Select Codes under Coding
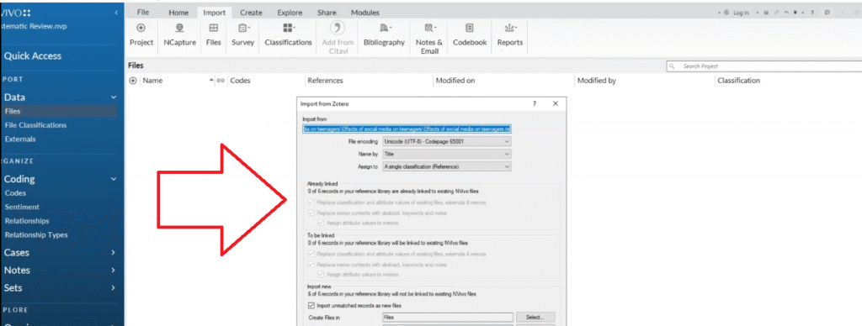 [15, 193]
